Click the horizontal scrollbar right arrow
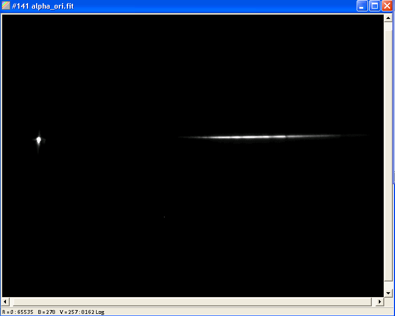Image resolution: width=395 pixels, height=316 pixels. (380, 301)
